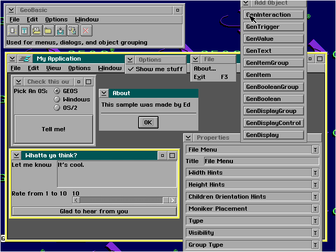This screenshot has width=336, height=252.
Task: Select the Windows radio button
Action: tap(57, 99)
